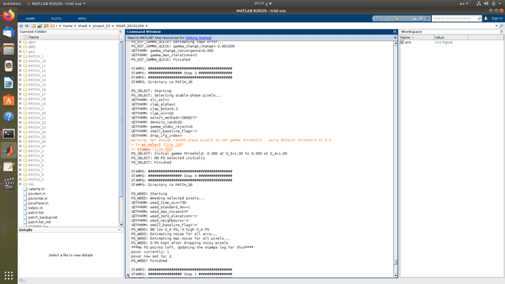Open the address bar history dropdown
The height and width of the screenshot is (284, 505).
point(496,26)
